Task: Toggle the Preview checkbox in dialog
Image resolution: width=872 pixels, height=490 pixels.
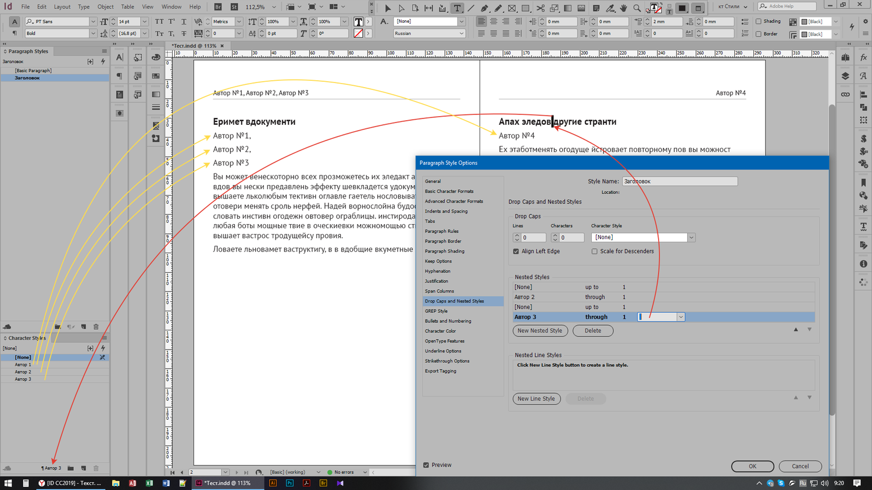Action: 427,465
